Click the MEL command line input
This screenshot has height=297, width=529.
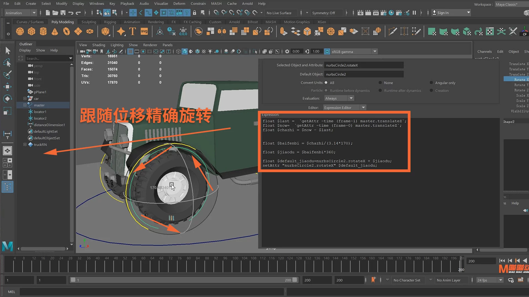pos(152,291)
